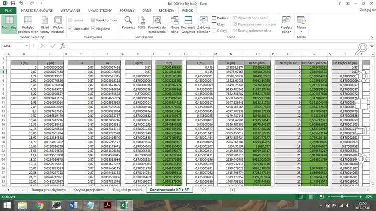Open Zablokuj okienka dropdown

point(204,25)
